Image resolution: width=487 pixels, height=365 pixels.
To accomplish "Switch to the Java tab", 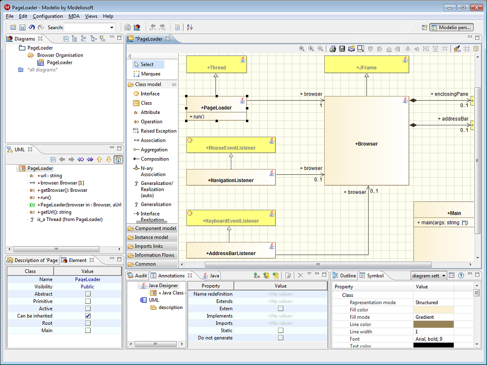I will (214, 276).
